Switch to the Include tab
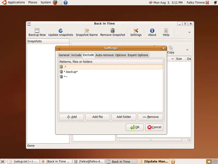Screen dimensions: 218x164 point(76,55)
